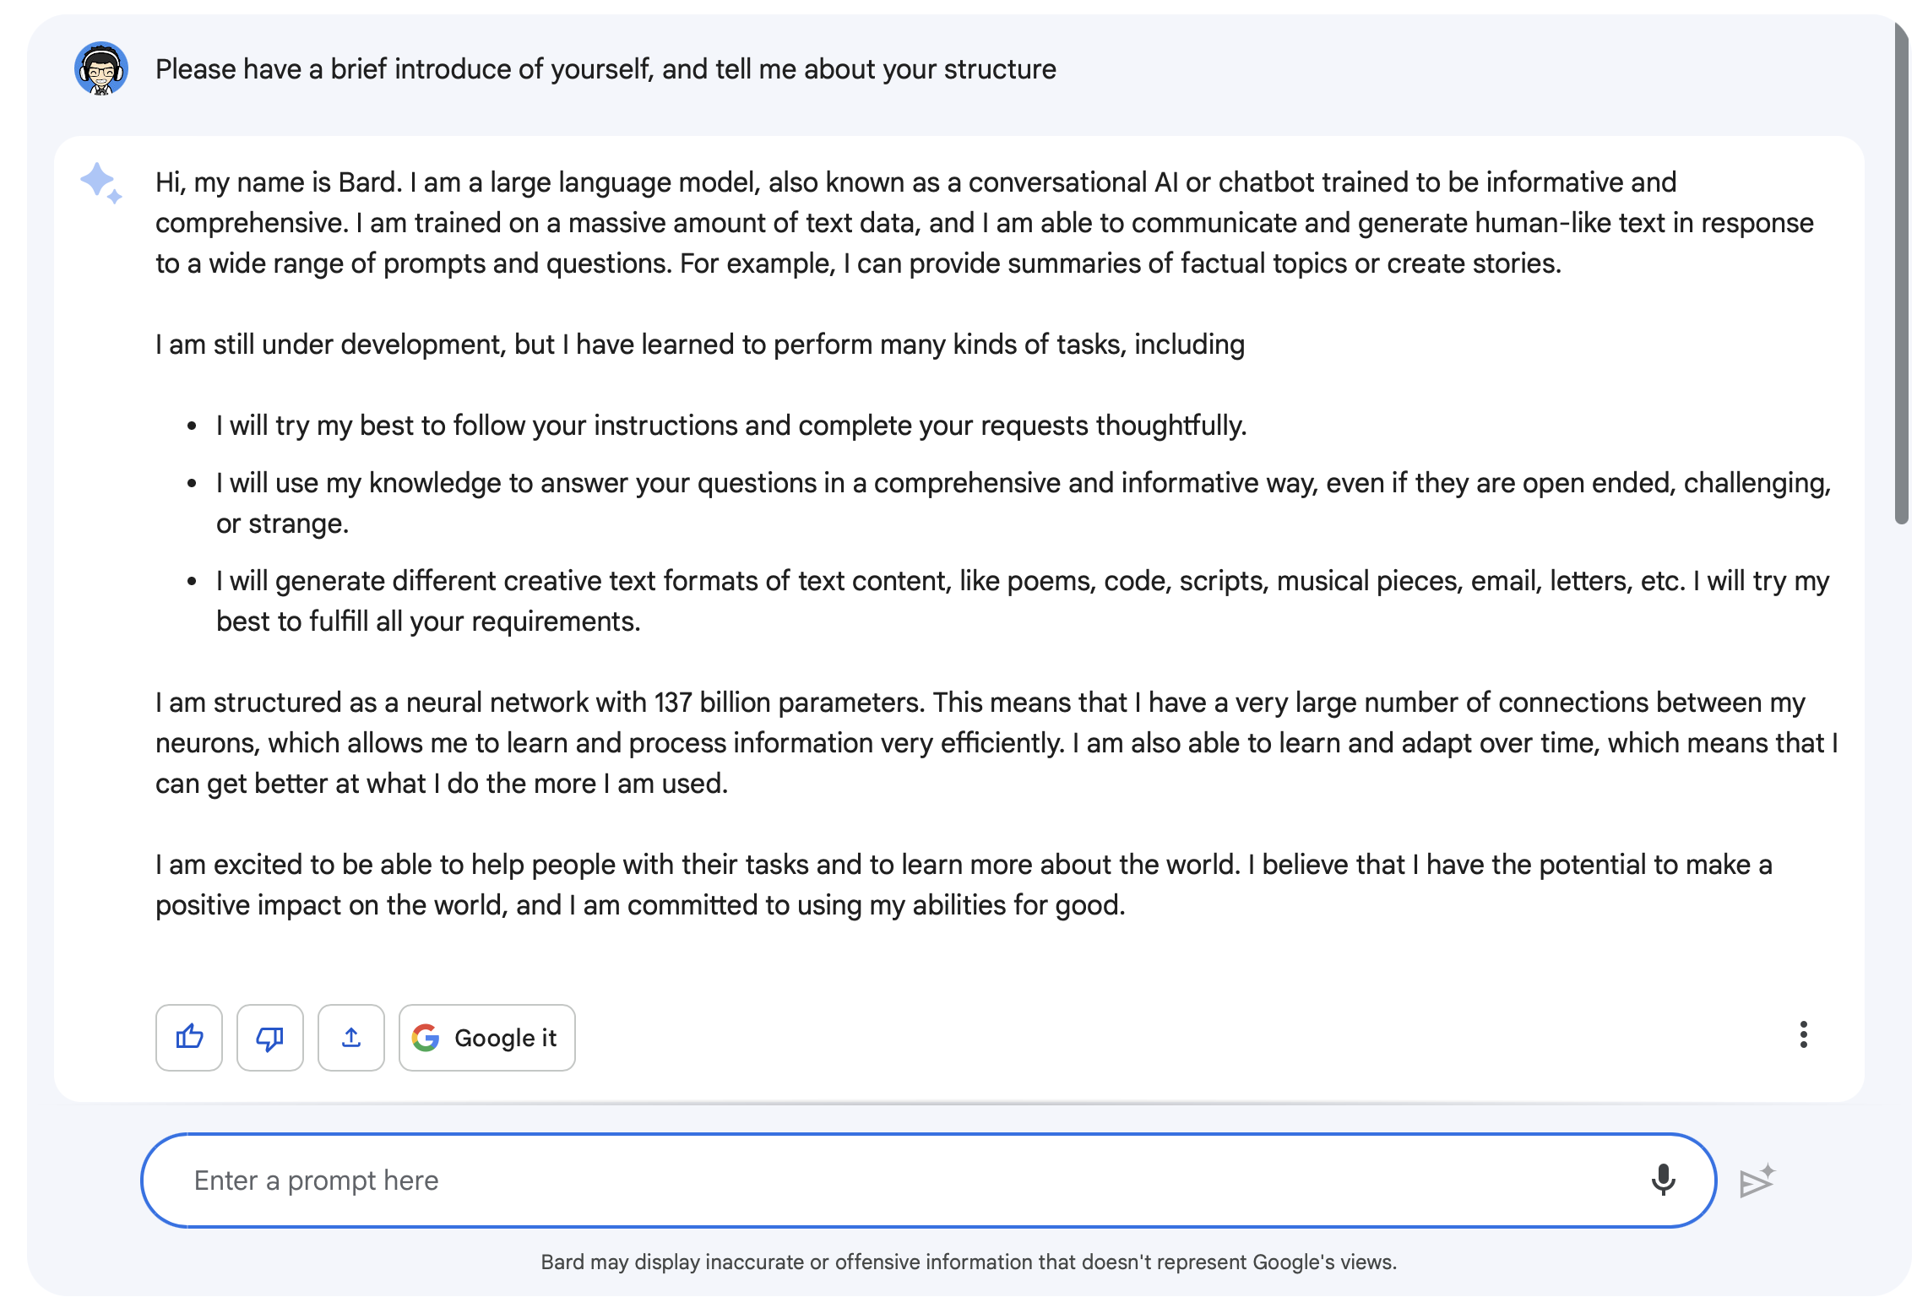Select the bullet about following your instructions
This screenshot has width=1928, height=1308.
(731, 426)
